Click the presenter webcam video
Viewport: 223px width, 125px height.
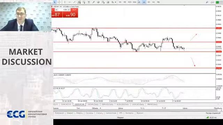point(25,17)
